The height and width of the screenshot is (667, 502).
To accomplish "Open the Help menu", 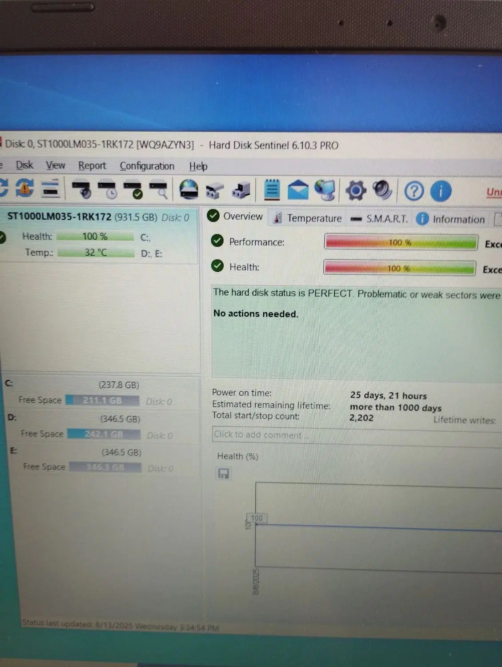I will coord(198,166).
